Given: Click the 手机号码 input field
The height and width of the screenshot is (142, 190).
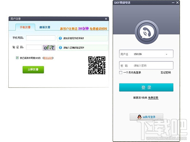Looking at the screenshot, I should pyautogui.click(x=41, y=38).
